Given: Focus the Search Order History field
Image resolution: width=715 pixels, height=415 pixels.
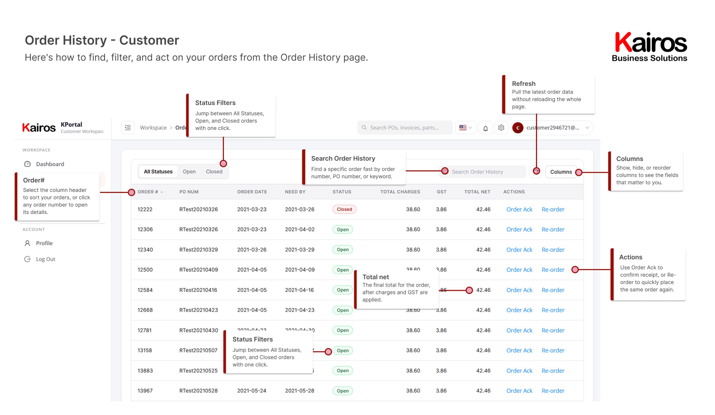Looking at the screenshot, I should point(482,172).
